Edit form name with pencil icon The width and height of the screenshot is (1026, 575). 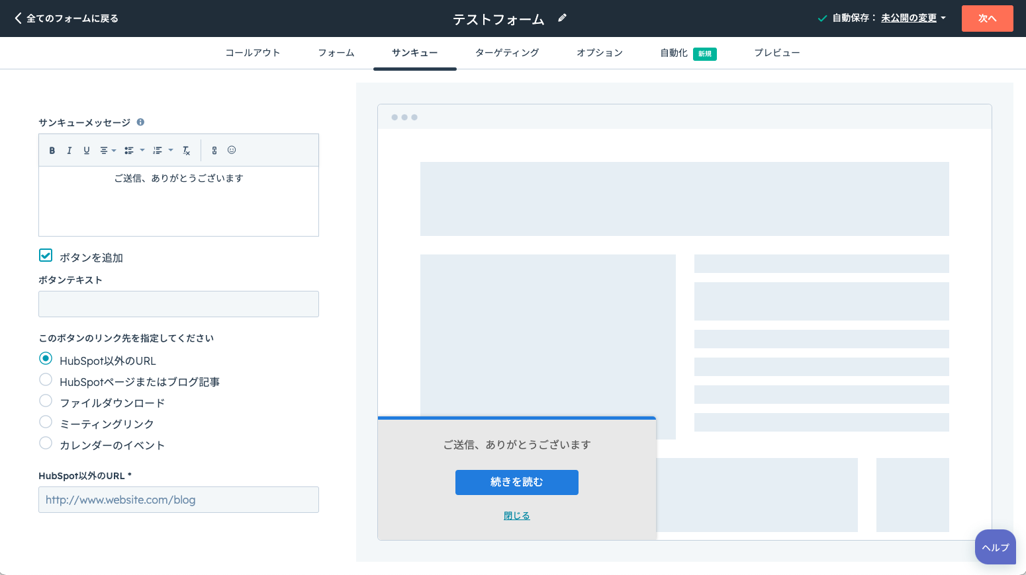click(562, 18)
